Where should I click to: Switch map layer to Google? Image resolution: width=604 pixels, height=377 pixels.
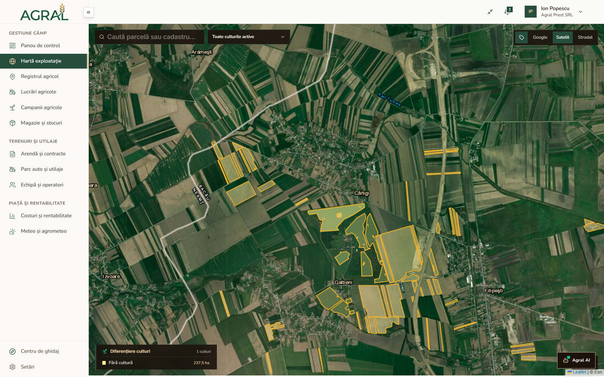point(540,37)
